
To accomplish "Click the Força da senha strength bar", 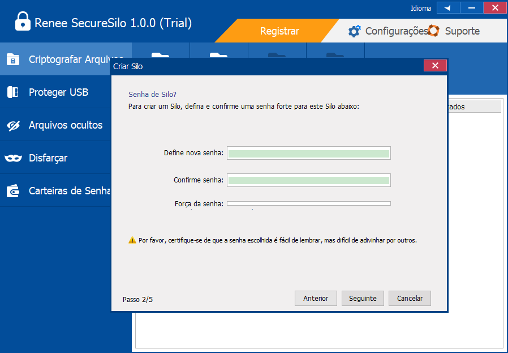I will click(309, 203).
